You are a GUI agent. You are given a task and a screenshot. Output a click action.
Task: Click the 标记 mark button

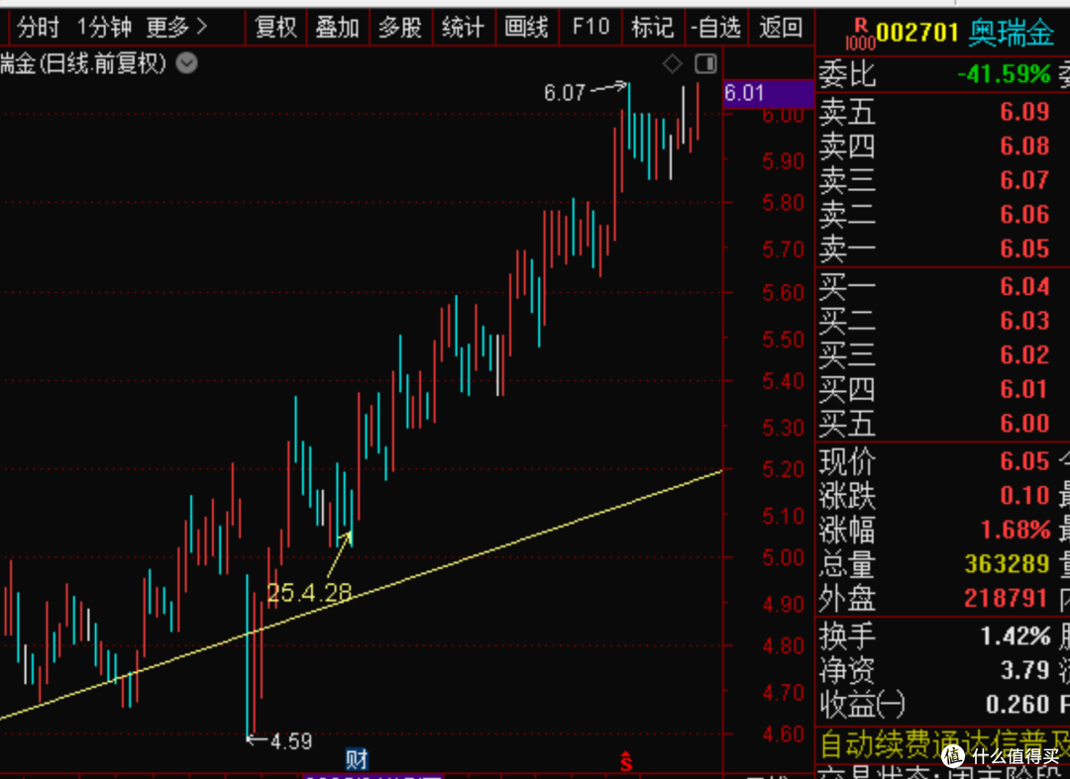coord(653,28)
